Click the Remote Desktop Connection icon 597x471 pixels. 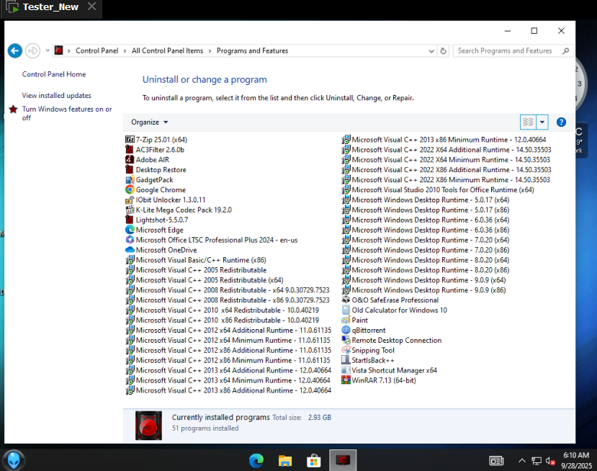coord(346,340)
